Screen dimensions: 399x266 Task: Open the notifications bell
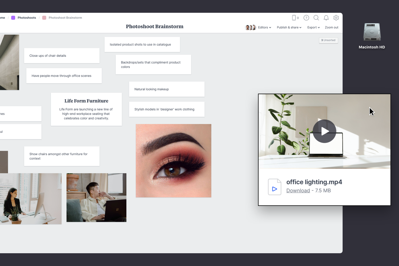[326, 18]
